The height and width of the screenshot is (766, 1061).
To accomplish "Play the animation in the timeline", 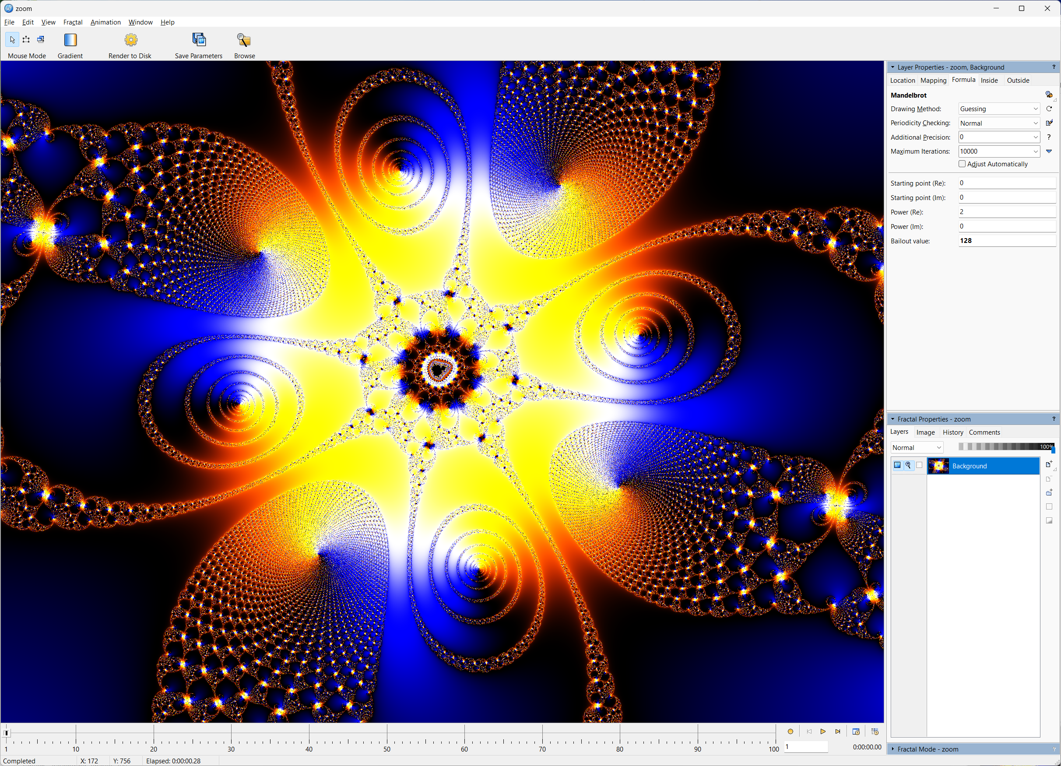I will click(x=822, y=731).
